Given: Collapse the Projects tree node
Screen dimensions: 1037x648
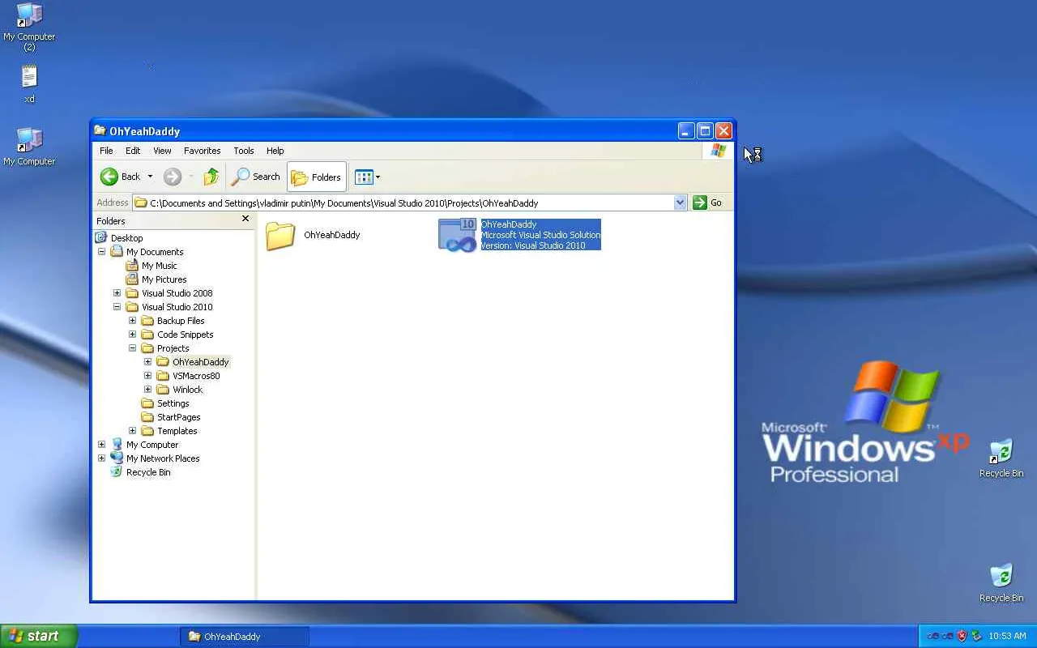Looking at the screenshot, I should [x=133, y=348].
